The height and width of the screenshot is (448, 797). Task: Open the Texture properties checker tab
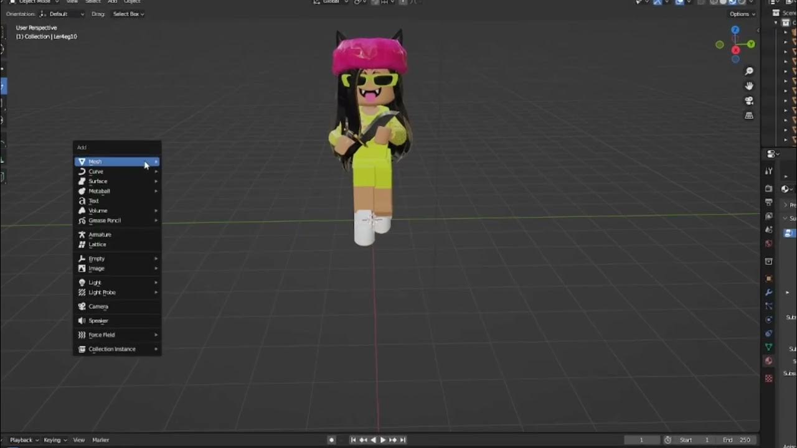tap(769, 378)
